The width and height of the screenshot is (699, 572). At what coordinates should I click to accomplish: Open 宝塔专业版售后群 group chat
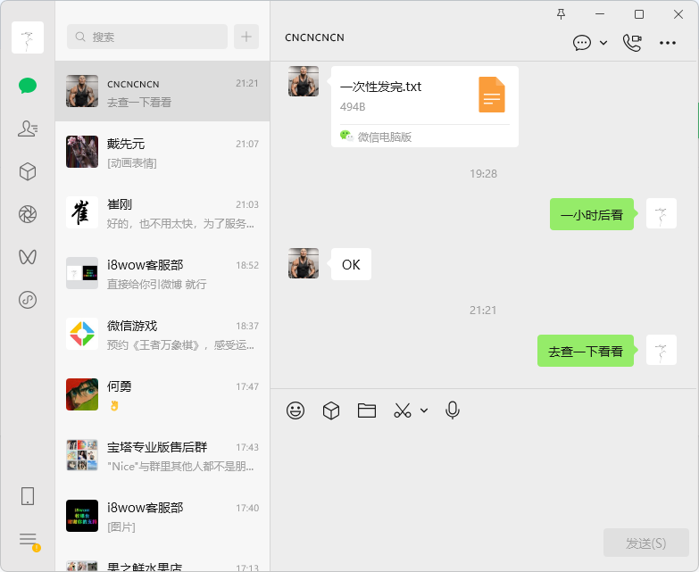click(162, 455)
